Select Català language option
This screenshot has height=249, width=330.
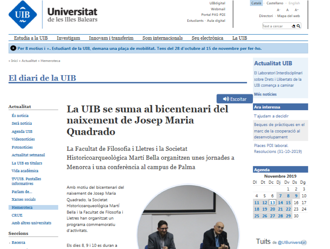point(256,3)
